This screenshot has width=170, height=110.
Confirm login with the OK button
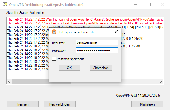[x=69, y=68]
